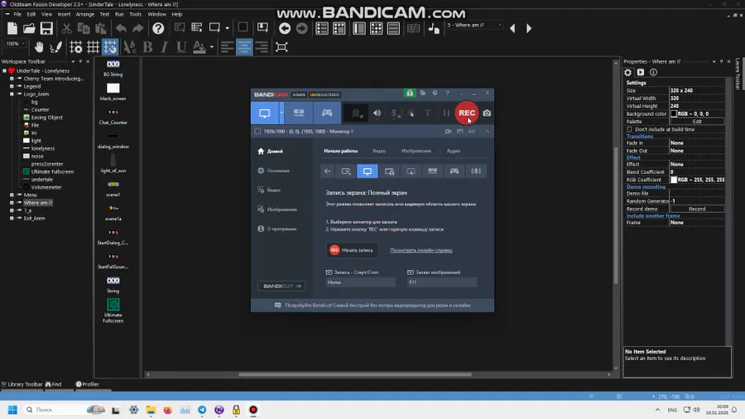
Task: Collapse the Bandicam monitor info bar chevron
Action: point(487,131)
